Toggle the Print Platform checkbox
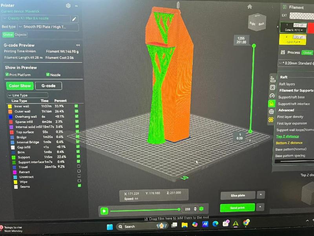 [7, 74]
